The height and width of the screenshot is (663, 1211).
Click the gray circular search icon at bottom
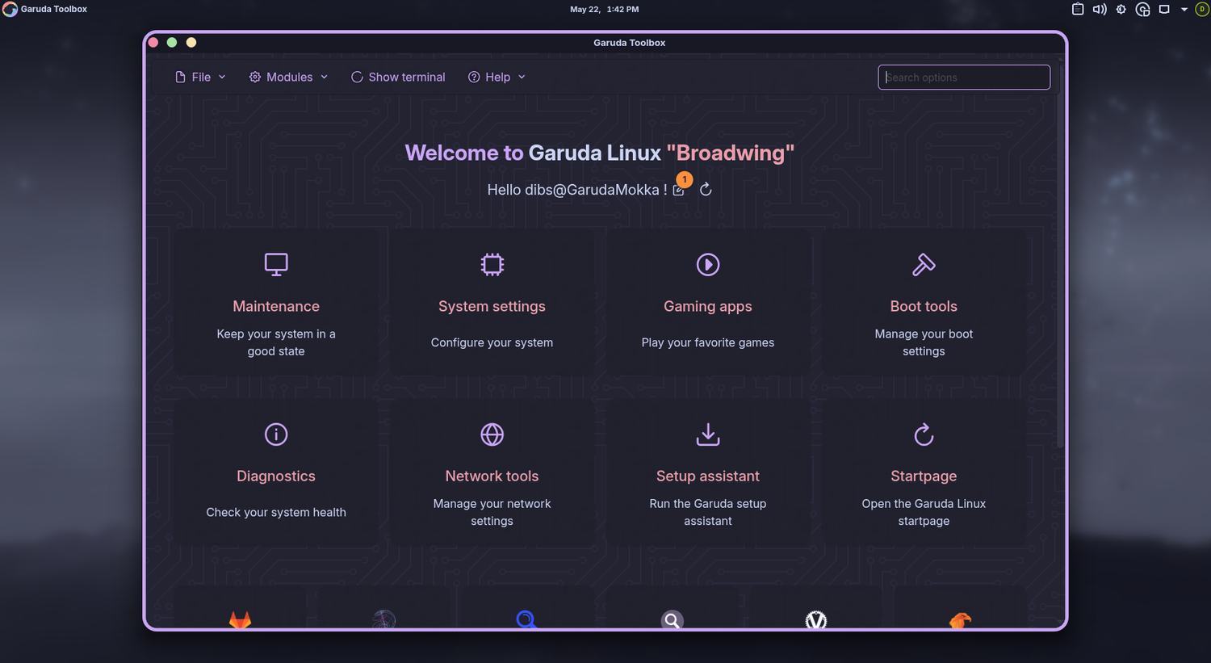pyautogui.click(x=672, y=619)
